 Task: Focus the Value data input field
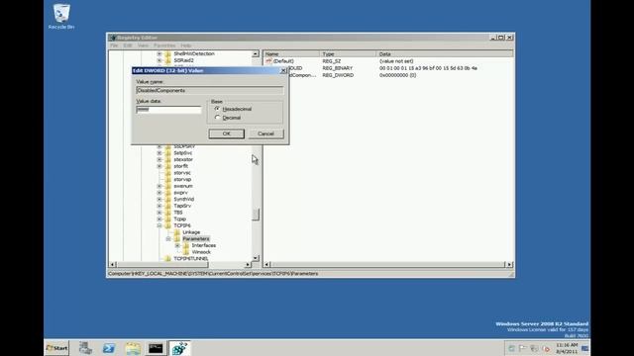point(168,110)
